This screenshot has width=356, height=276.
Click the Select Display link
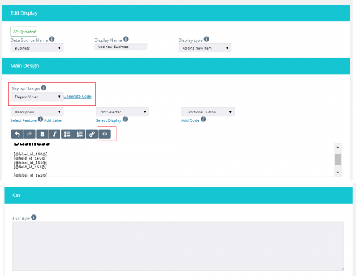108,120
